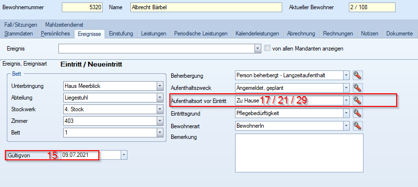
Task: Expand the Ereignis dropdown list
Action: point(257,49)
